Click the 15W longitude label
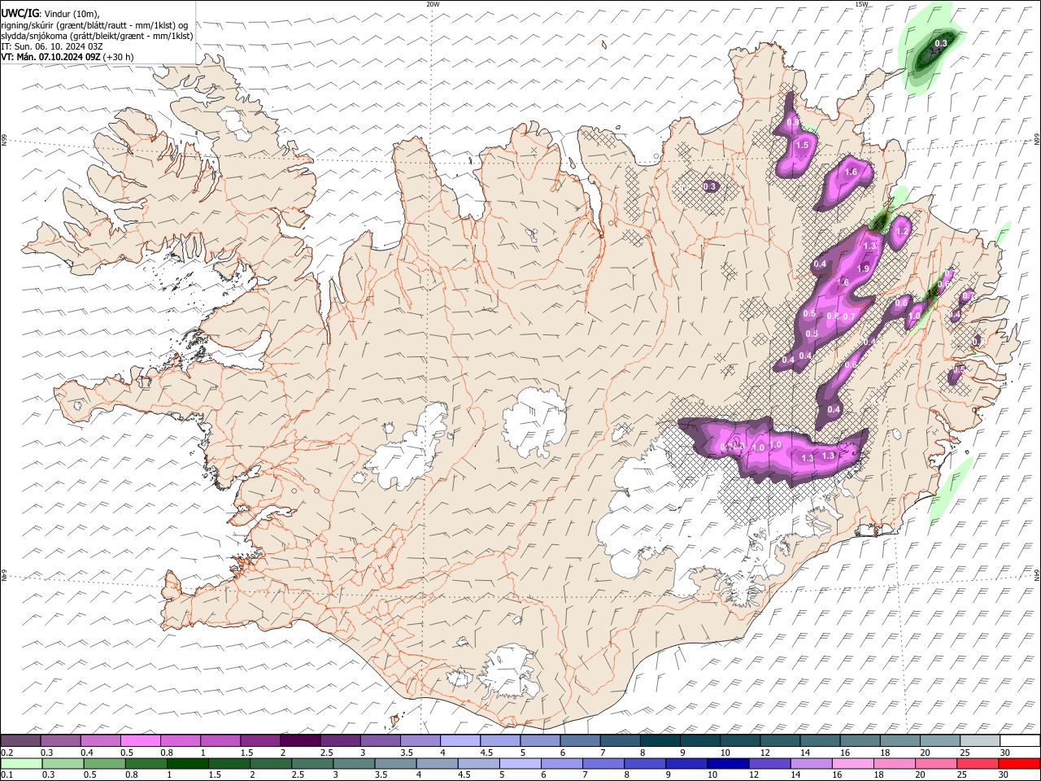 point(860,4)
